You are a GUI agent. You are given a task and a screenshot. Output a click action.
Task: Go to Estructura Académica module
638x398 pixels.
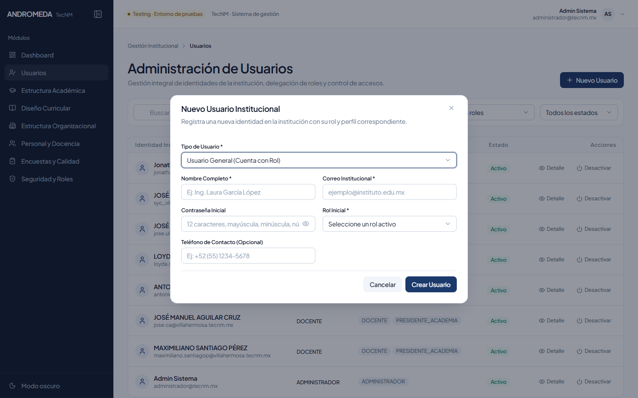(x=56, y=90)
